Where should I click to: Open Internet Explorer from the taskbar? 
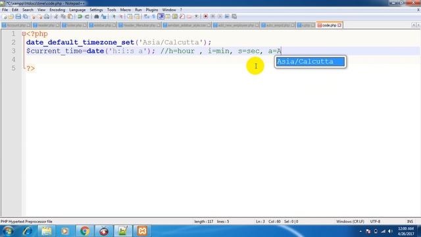tap(28, 231)
